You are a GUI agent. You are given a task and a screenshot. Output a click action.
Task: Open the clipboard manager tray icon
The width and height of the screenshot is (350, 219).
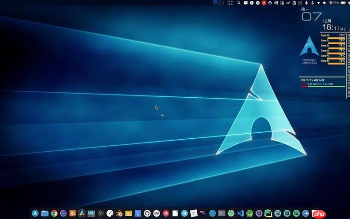tap(294, 3)
